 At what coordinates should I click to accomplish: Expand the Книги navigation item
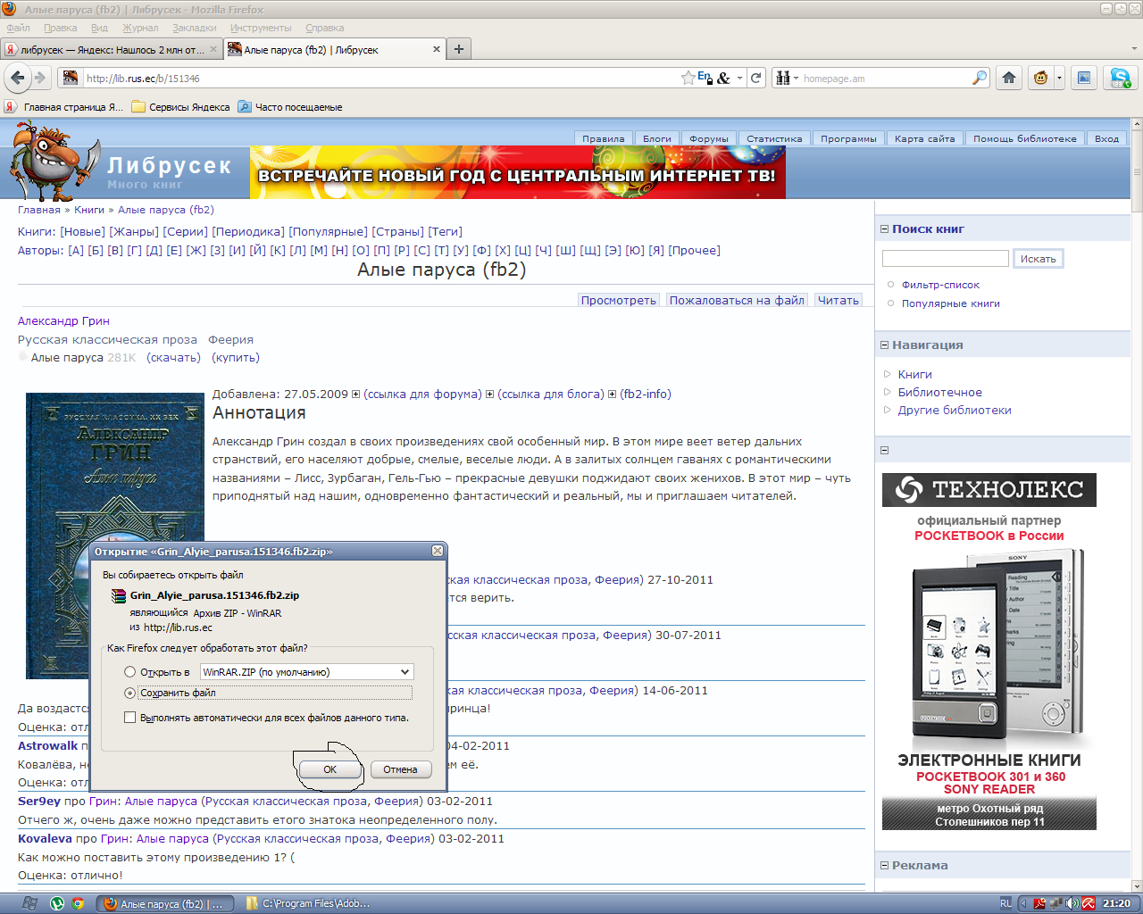coord(888,375)
